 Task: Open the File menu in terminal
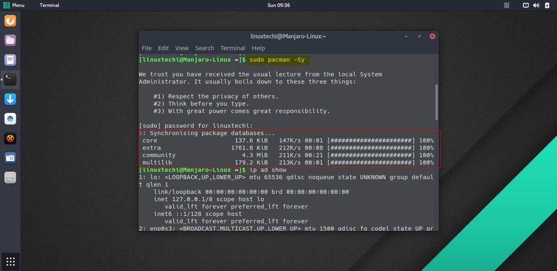click(x=146, y=48)
